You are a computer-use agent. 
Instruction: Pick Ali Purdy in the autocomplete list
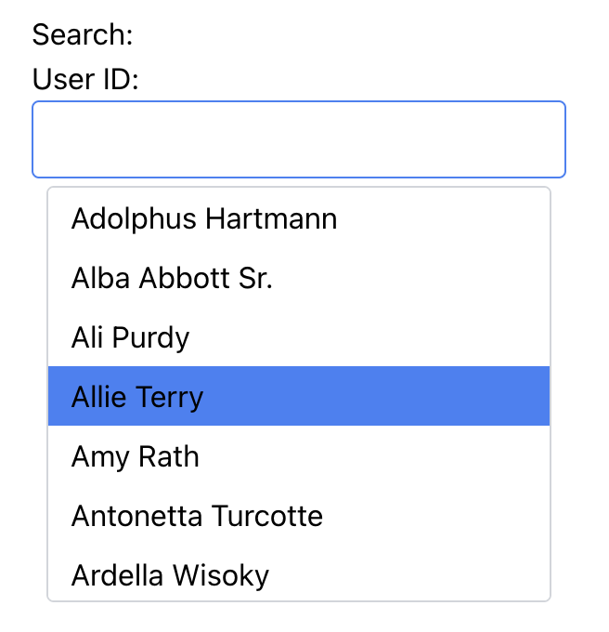click(130, 337)
